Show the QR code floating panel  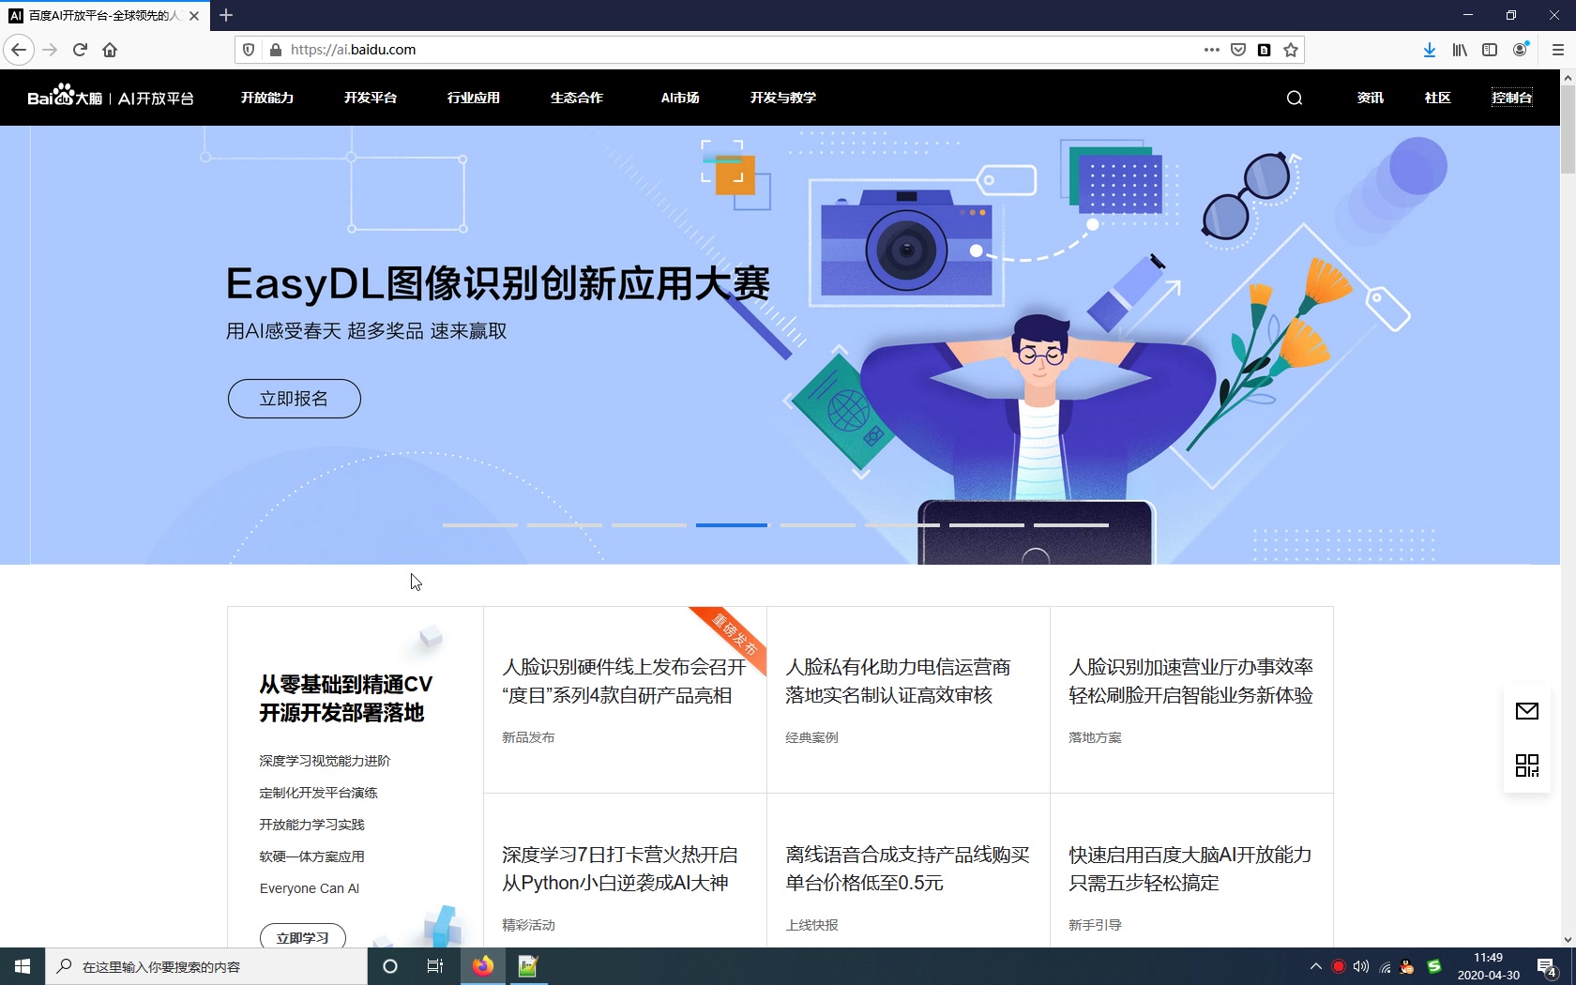1526,765
